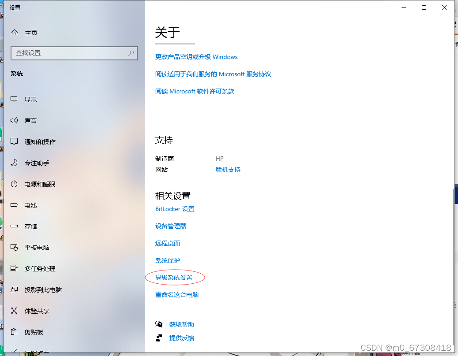Maximize the Settings window
This screenshot has width=458, height=356.
click(x=424, y=7)
